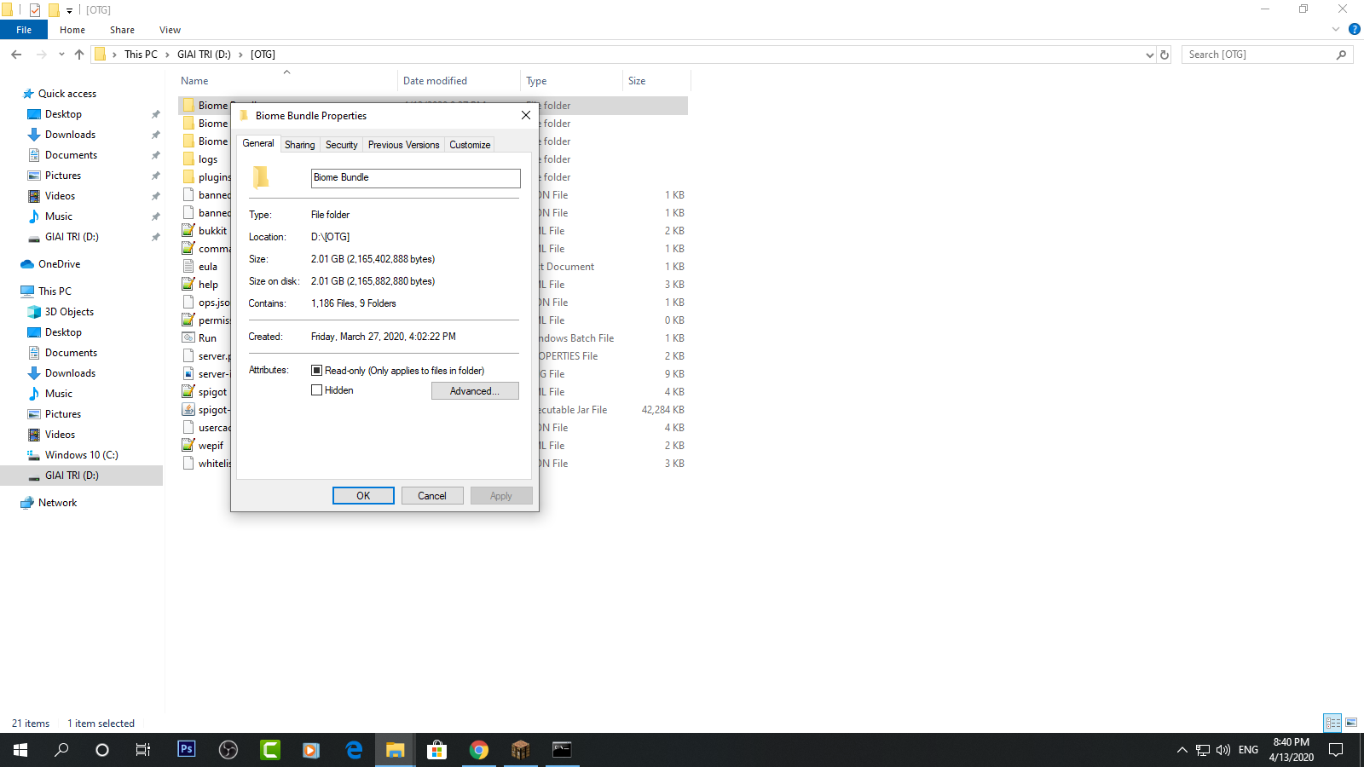
Task: Go back with the Back arrow
Action: coord(16,55)
